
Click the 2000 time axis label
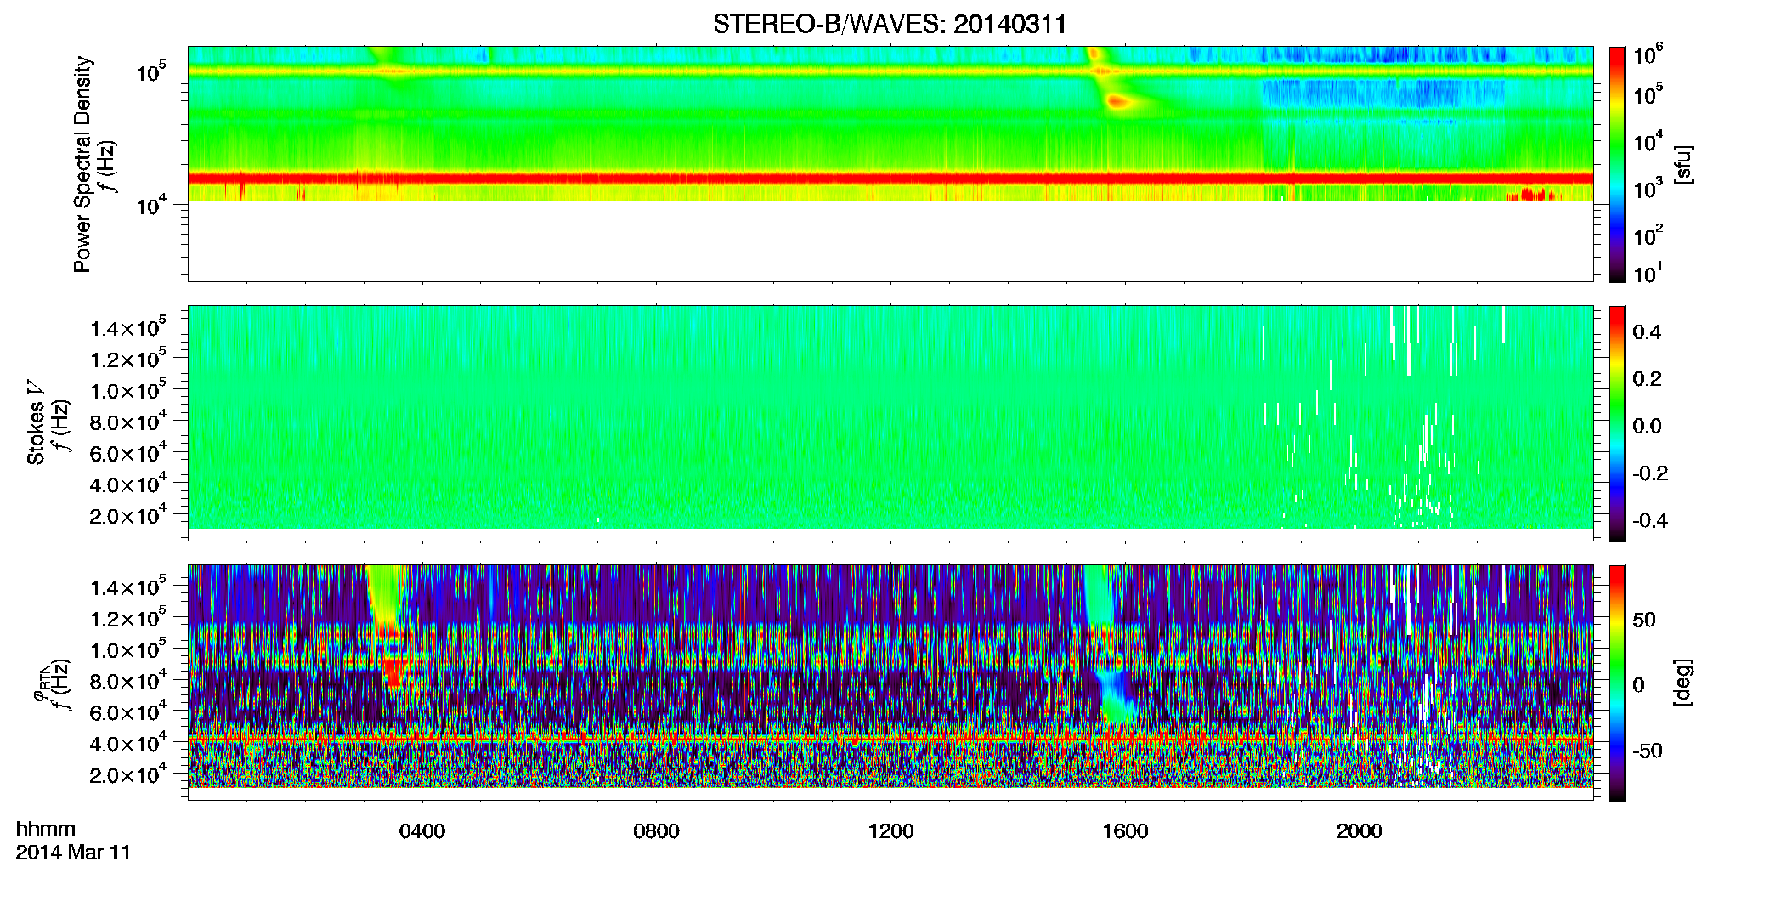click(x=1360, y=831)
